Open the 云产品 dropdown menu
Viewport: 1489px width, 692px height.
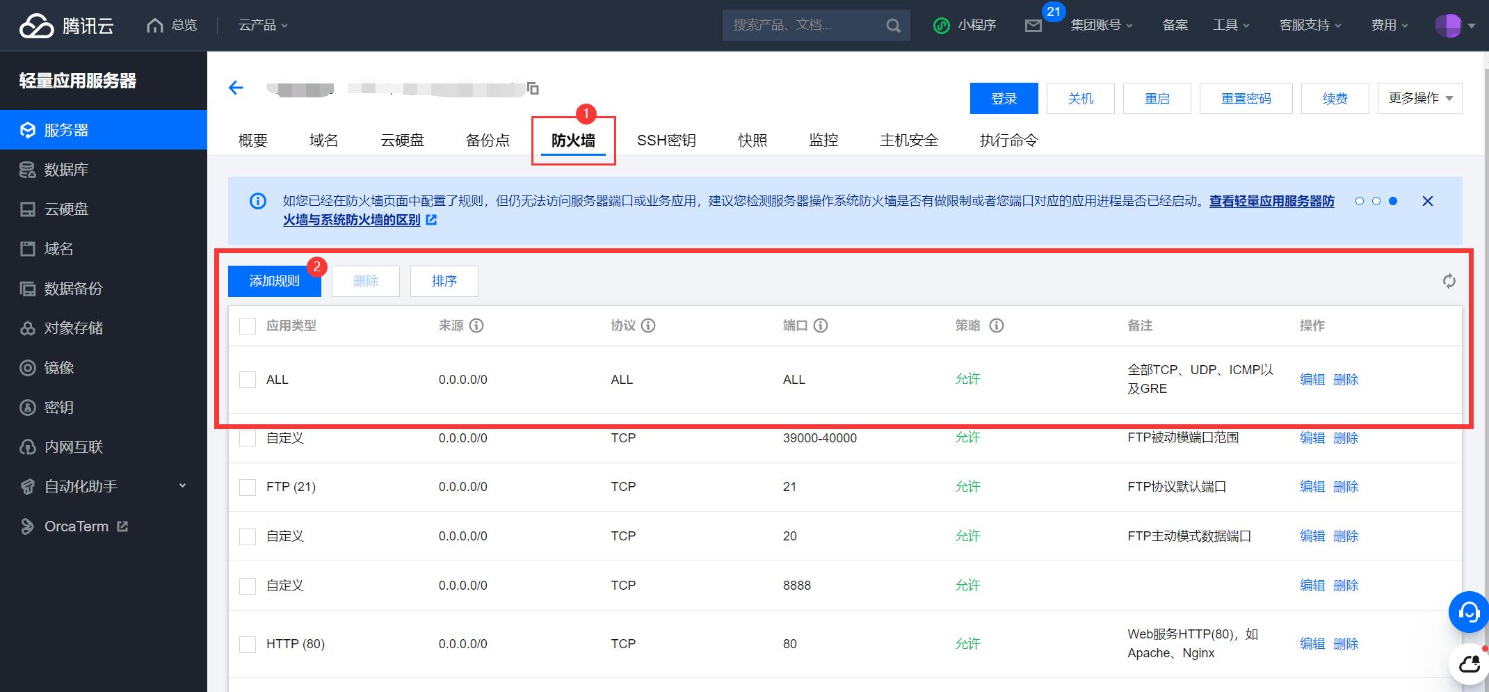pyautogui.click(x=263, y=26)
